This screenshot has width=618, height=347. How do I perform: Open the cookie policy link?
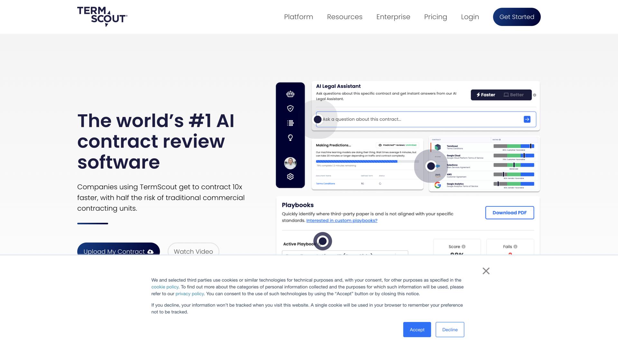[x=165, y=287]
